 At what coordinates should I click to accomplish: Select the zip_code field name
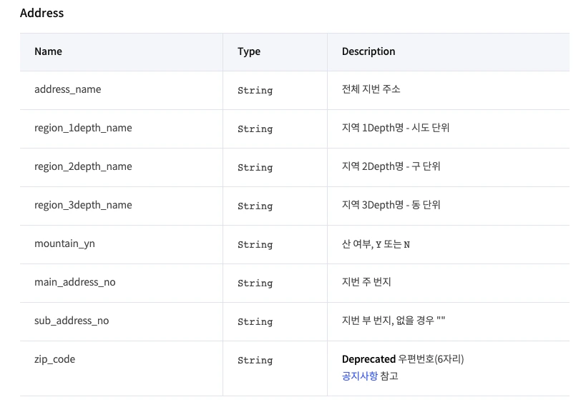coord(54,360)
